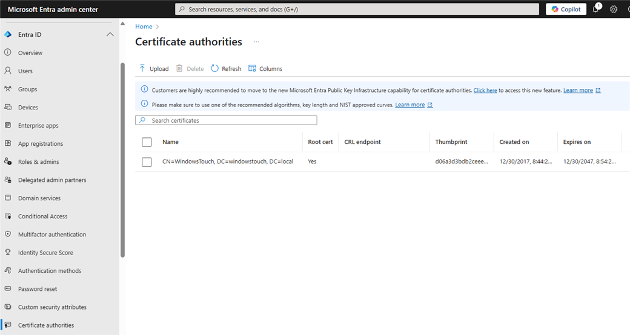Open Devices in the sidebar
The width and height of the screenshot is (630, 335).
[x=28, y=108]
